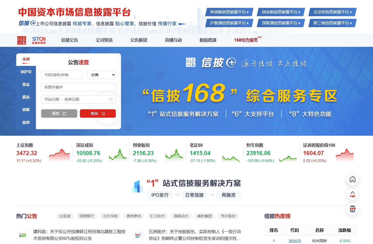This screenshot has width=373, height=244.
Task: Select the 北方华创 hot tag
Action: coord(110,216)
